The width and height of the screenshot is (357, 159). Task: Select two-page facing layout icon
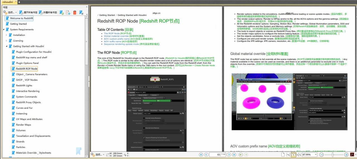point(293,155)
